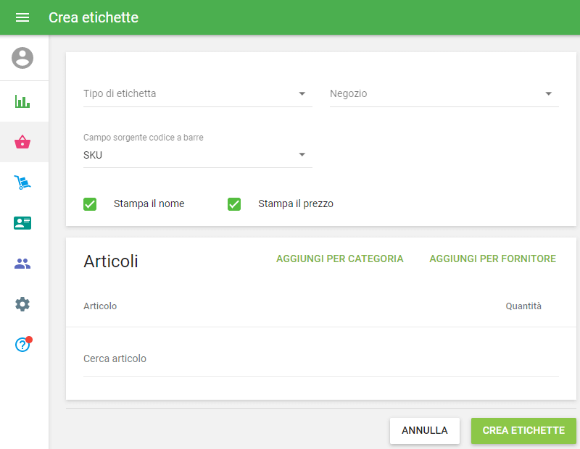Open the inventory hand-truck icon

tap(22, 182)
